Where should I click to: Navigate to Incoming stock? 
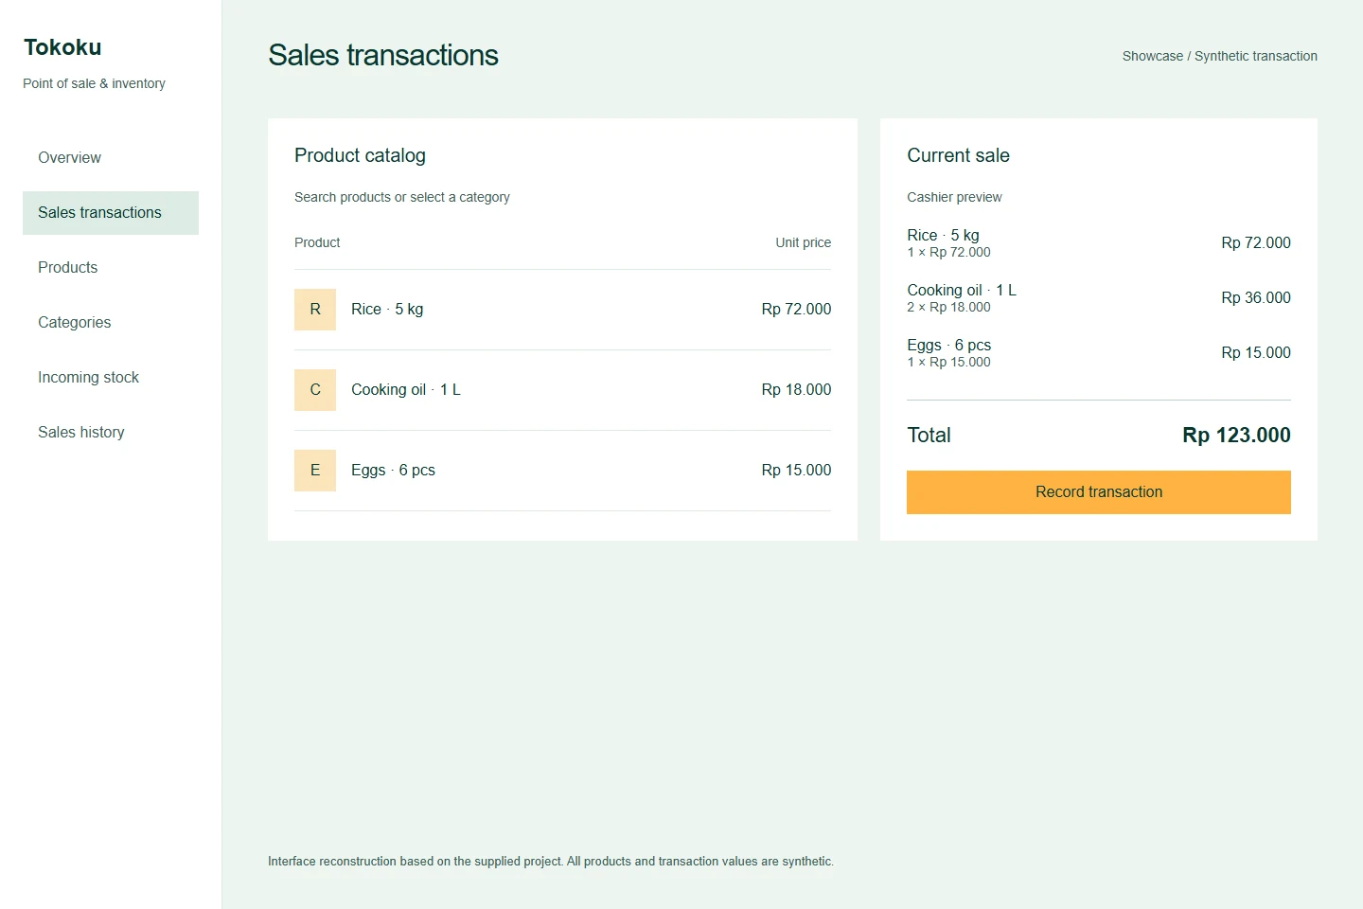(111, 378)
